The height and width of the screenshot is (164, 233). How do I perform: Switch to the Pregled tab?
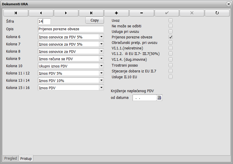(10, 158)
